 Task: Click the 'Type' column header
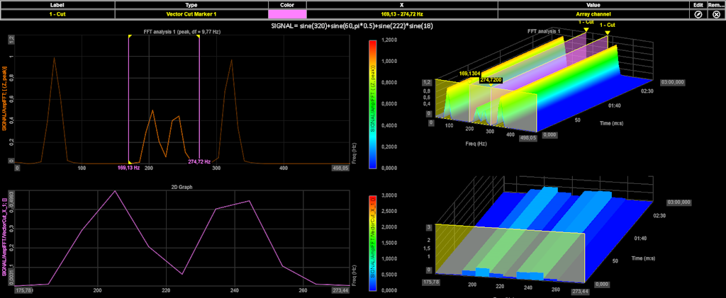click(x=191, y=5)
